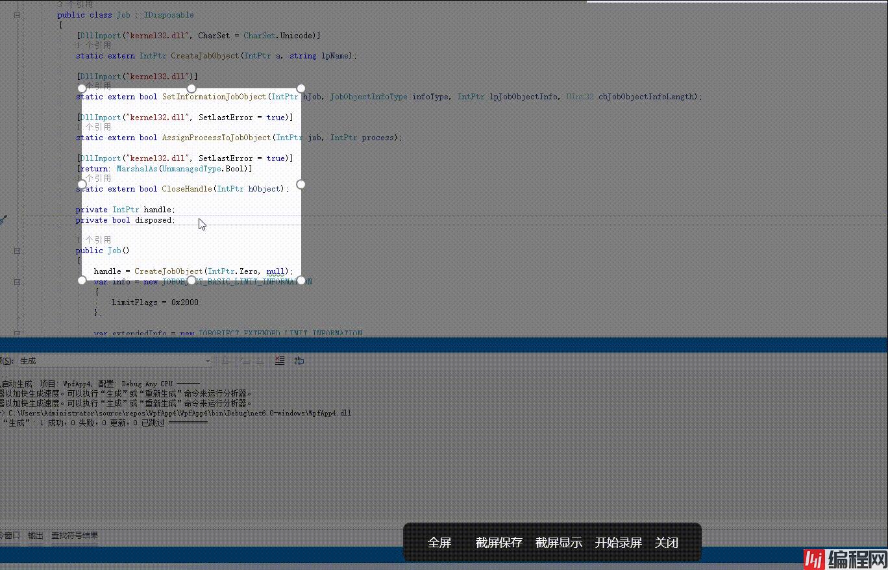
Task: Open the output source dropdown showing 生成
Action: 114,361
